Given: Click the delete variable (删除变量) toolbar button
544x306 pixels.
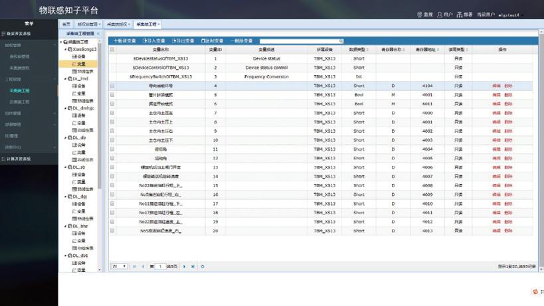Looking at the screenshot, I should 242,41.
